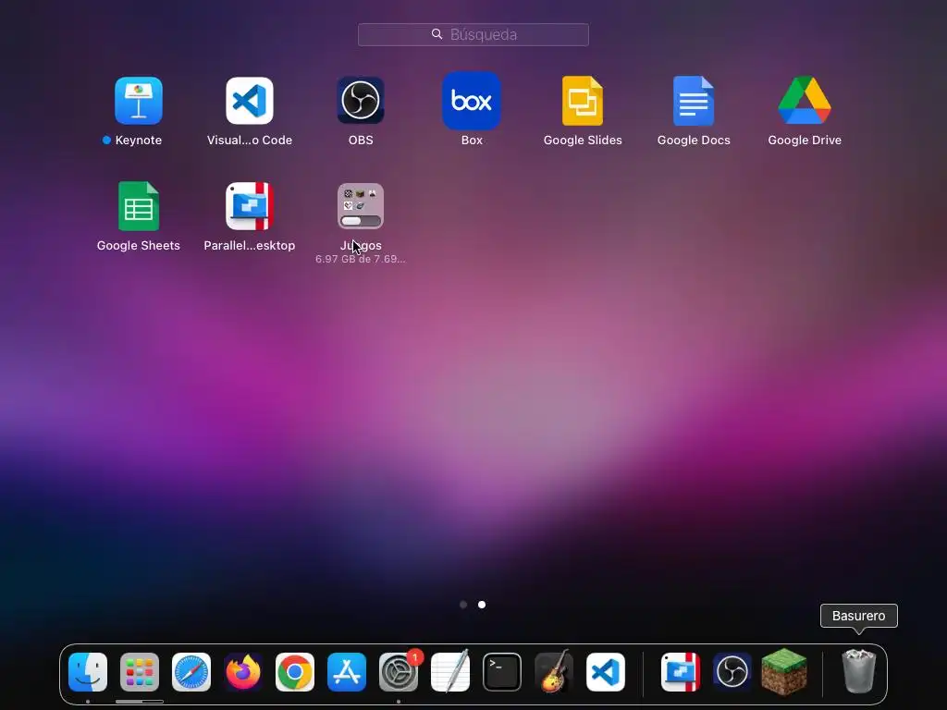Screen dimensions: 947x710
Task: Open Google Docs
Action: [x=694, y=101]
